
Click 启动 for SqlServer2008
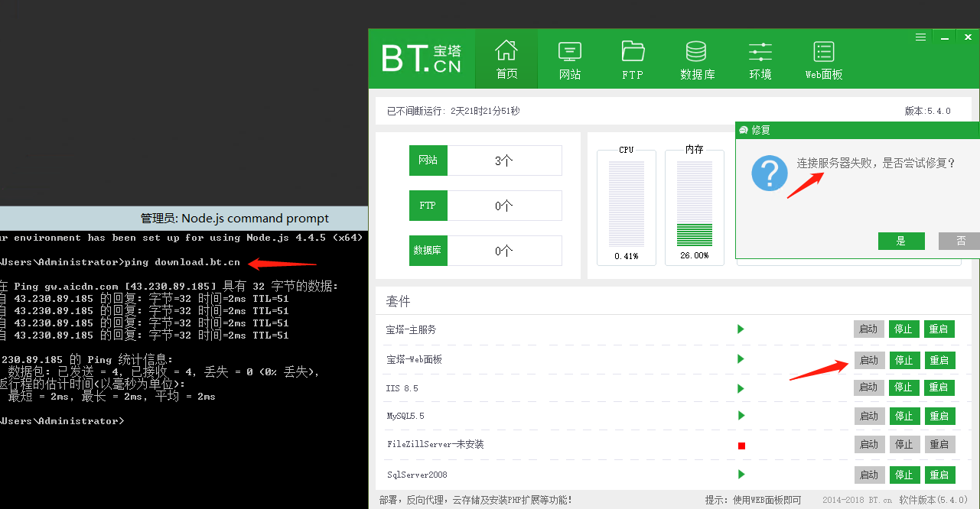[869, 475]
